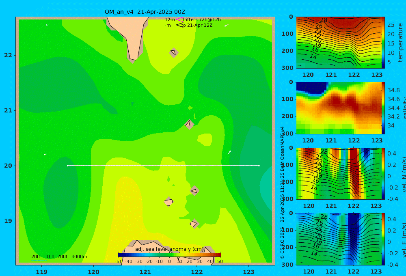Click the island marker at 19.5N 122E

click(194, 191)
